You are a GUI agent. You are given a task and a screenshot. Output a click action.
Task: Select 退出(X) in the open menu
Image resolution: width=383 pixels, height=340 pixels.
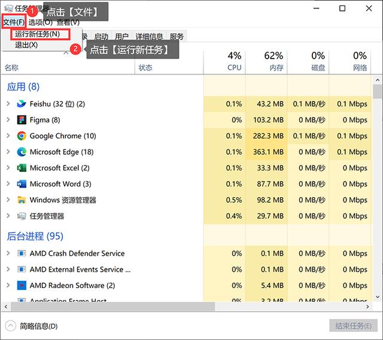[26, 45]
